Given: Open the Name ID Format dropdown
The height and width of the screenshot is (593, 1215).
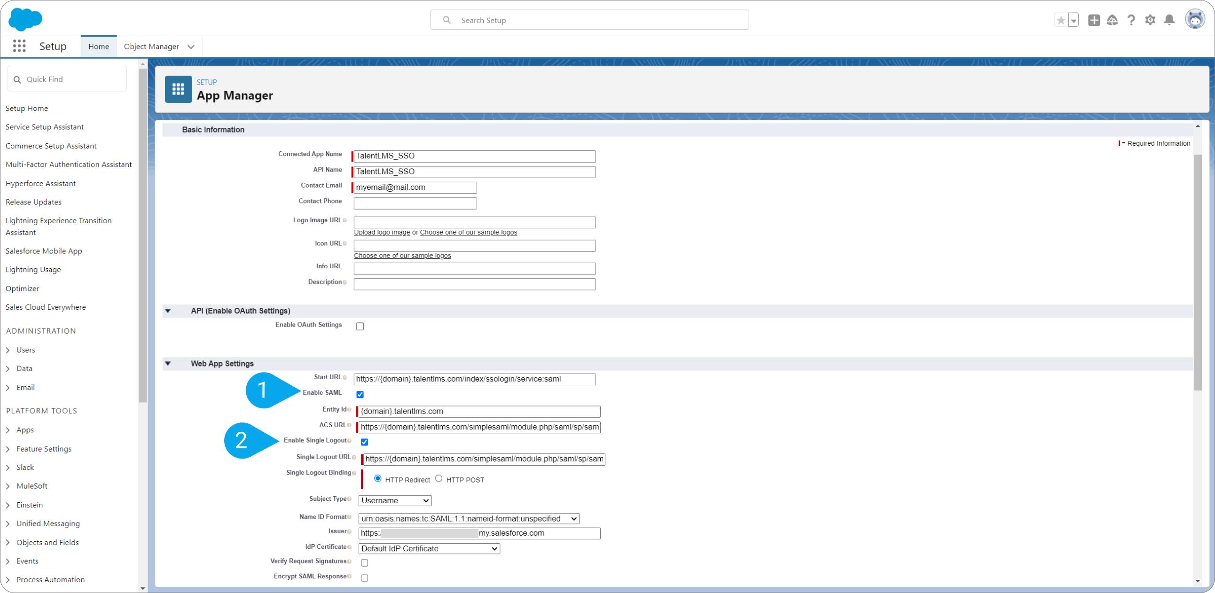Looking at the screenshot, I should point(469,518).
